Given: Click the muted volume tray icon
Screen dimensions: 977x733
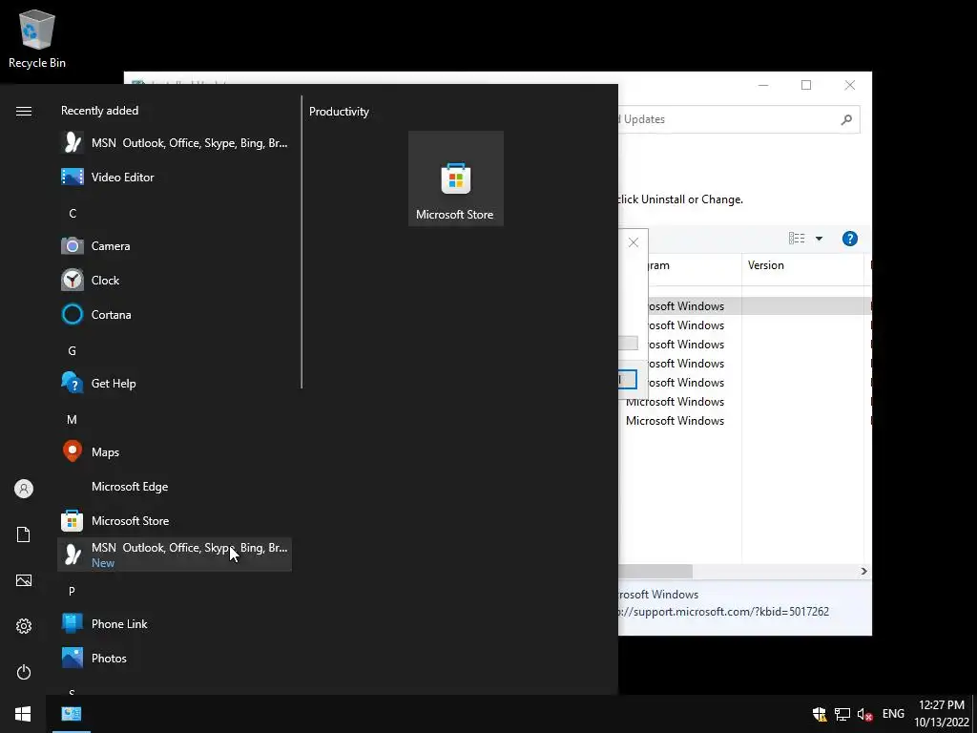Looking at the screenshot, I should click(x=864, y=714).
